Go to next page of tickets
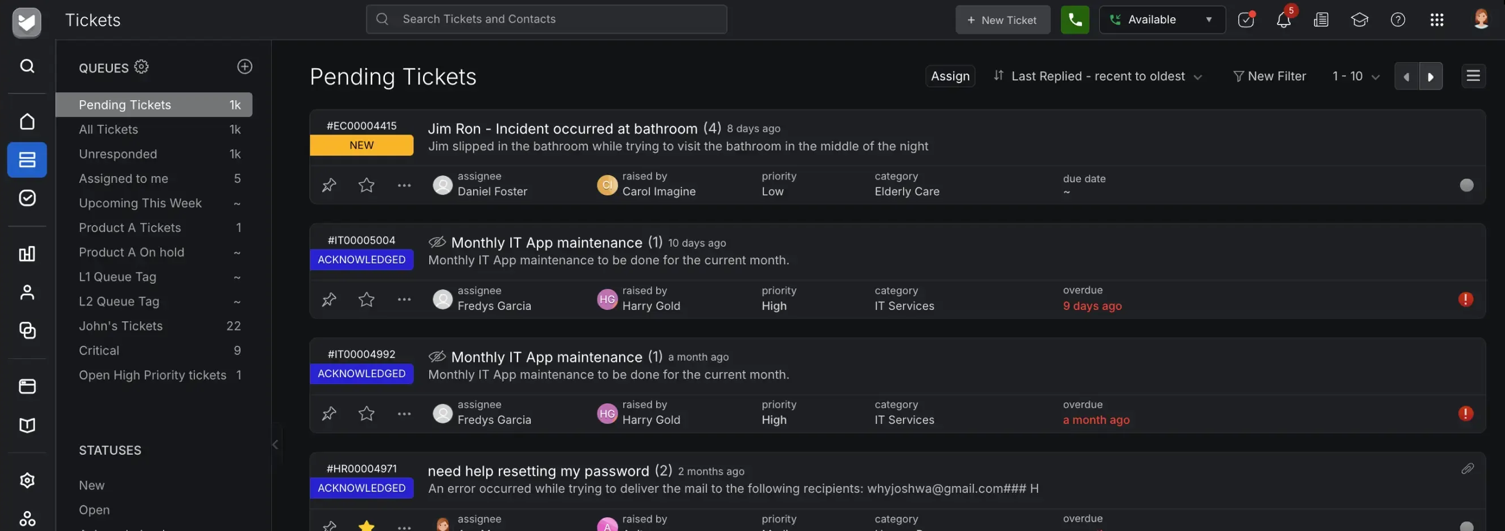Viewport: 1505px width, 531px height. [1430, 76]
